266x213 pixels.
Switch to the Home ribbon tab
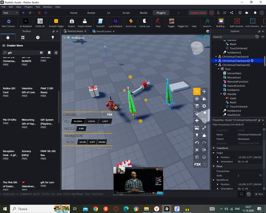[x=73, y=13]
